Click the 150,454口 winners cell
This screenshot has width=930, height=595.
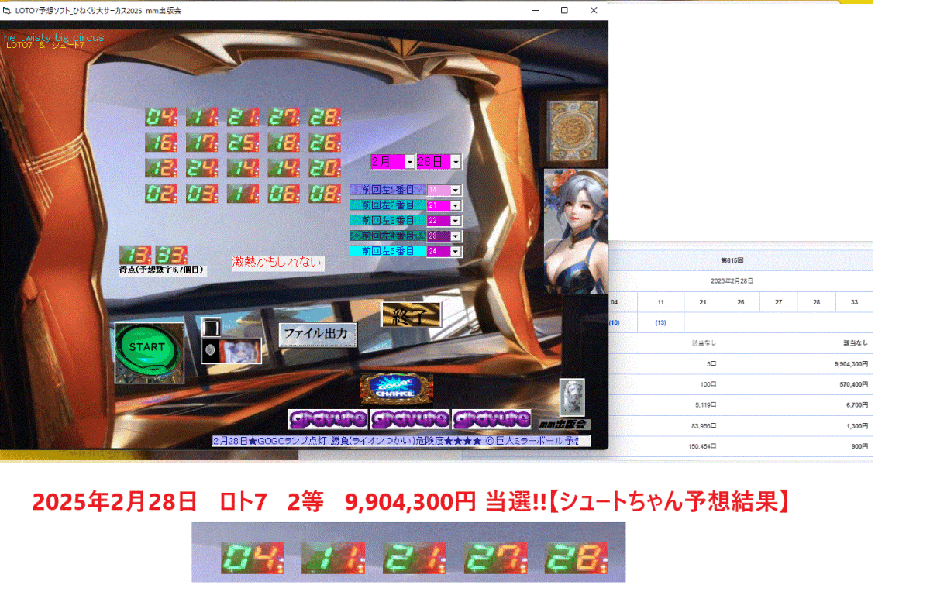pos(665,447)
